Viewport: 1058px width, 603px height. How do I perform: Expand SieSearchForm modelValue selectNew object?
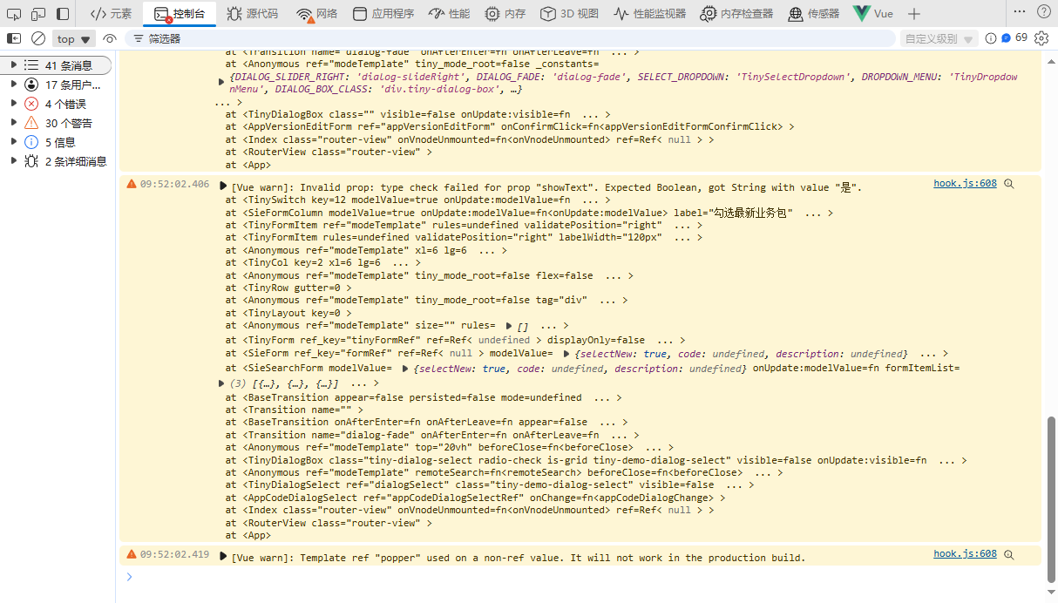coord(406,369)
